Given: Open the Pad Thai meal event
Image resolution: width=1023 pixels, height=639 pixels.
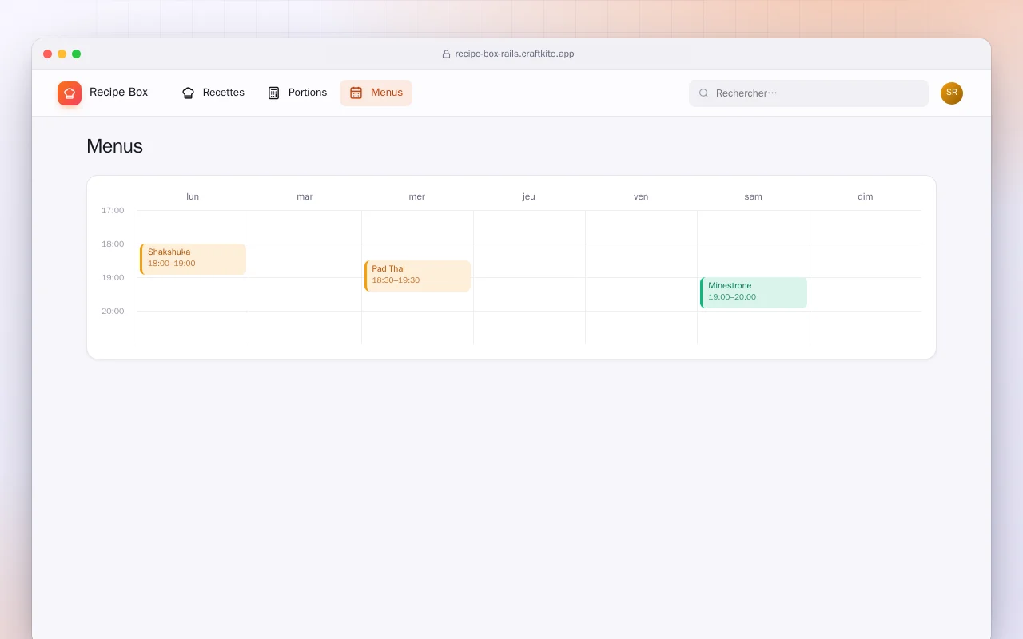Looking at the screenshot, I should [417, 276].
